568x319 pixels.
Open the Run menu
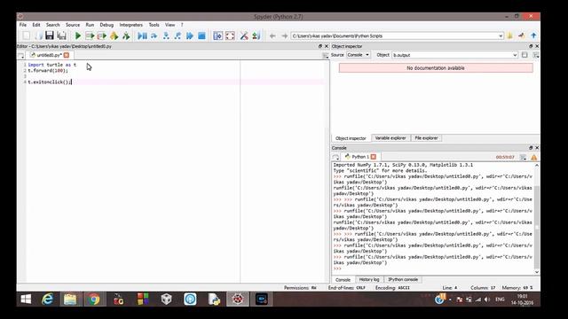[90, 25]
